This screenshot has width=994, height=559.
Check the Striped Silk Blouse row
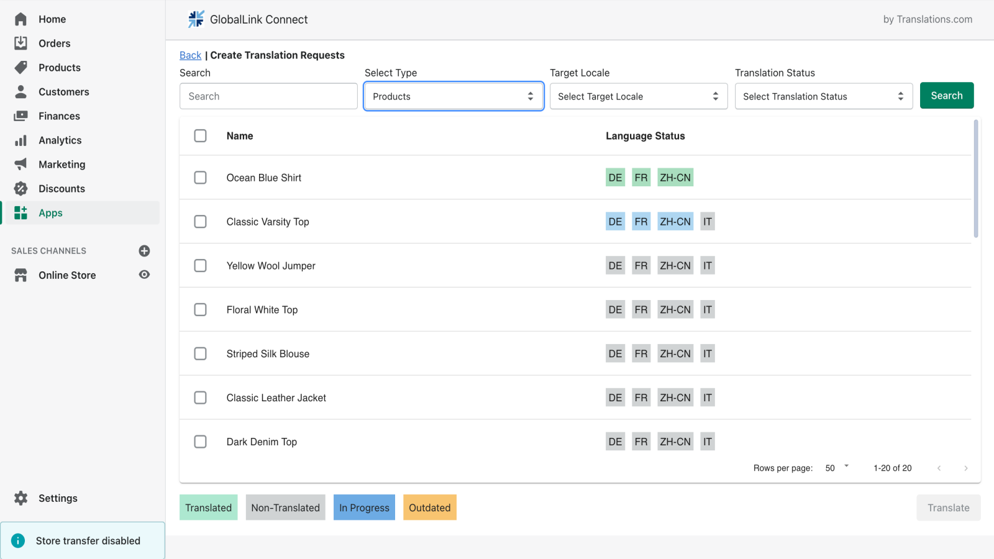coord(200,353)
